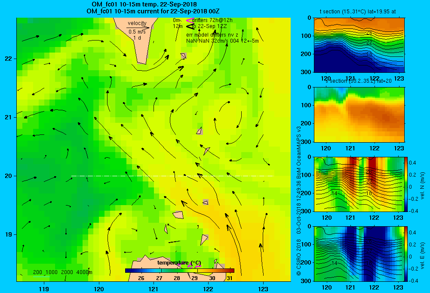Click the magenta drifter track near the temperature colorbar

(190, 265)
